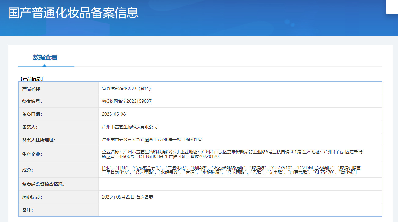Click filing number 粤G妆网备字2023159037
398x222 pixels.
(127, 101)
